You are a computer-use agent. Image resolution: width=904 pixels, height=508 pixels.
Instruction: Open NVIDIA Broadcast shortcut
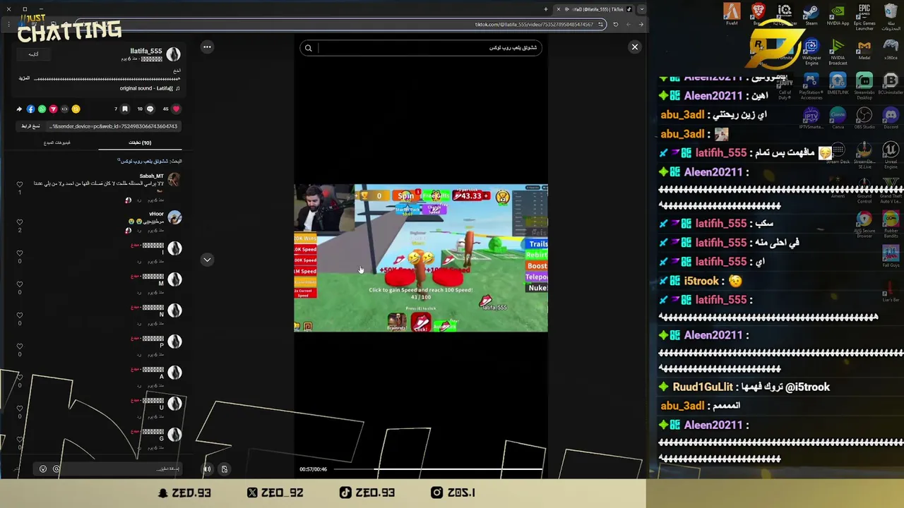pyautogui.click(x=838, y=52)
